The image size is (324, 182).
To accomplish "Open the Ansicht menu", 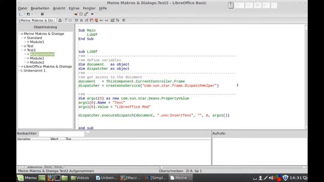I will [59, 8].
